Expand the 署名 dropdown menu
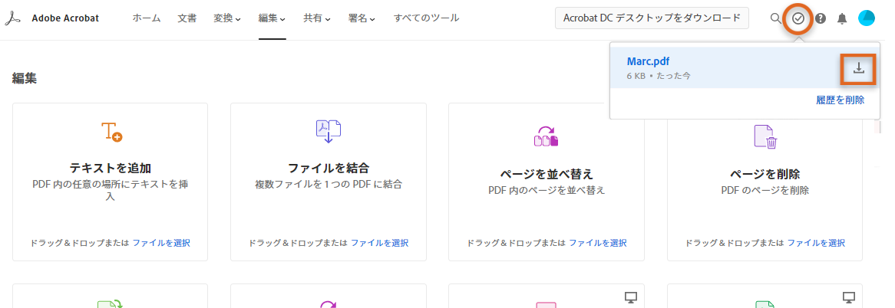Screen dimensions: 895x308 click(362, 18)
